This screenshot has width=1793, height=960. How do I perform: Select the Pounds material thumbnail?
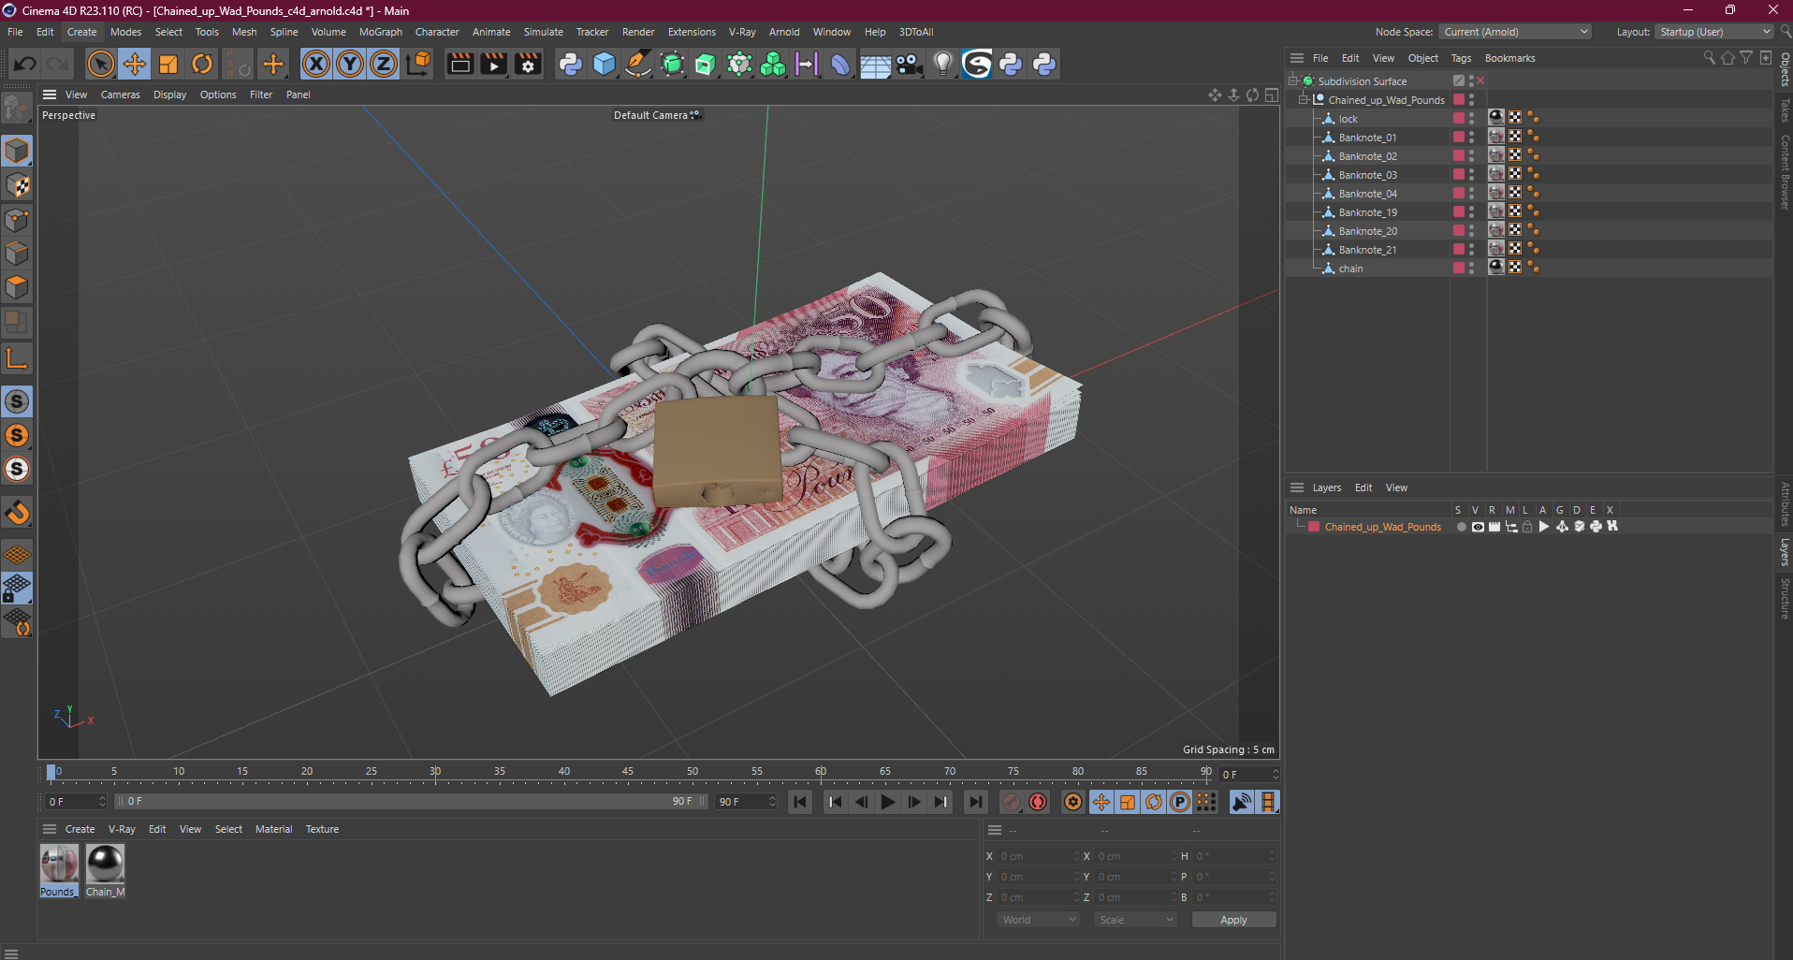[x=59, y=864]
